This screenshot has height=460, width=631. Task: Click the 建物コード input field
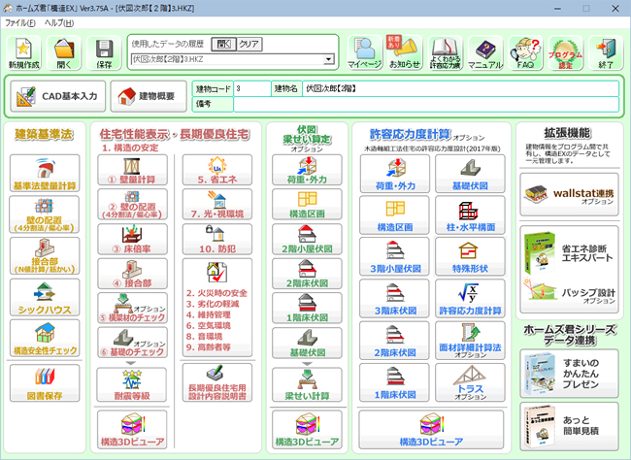click(252, 88)
